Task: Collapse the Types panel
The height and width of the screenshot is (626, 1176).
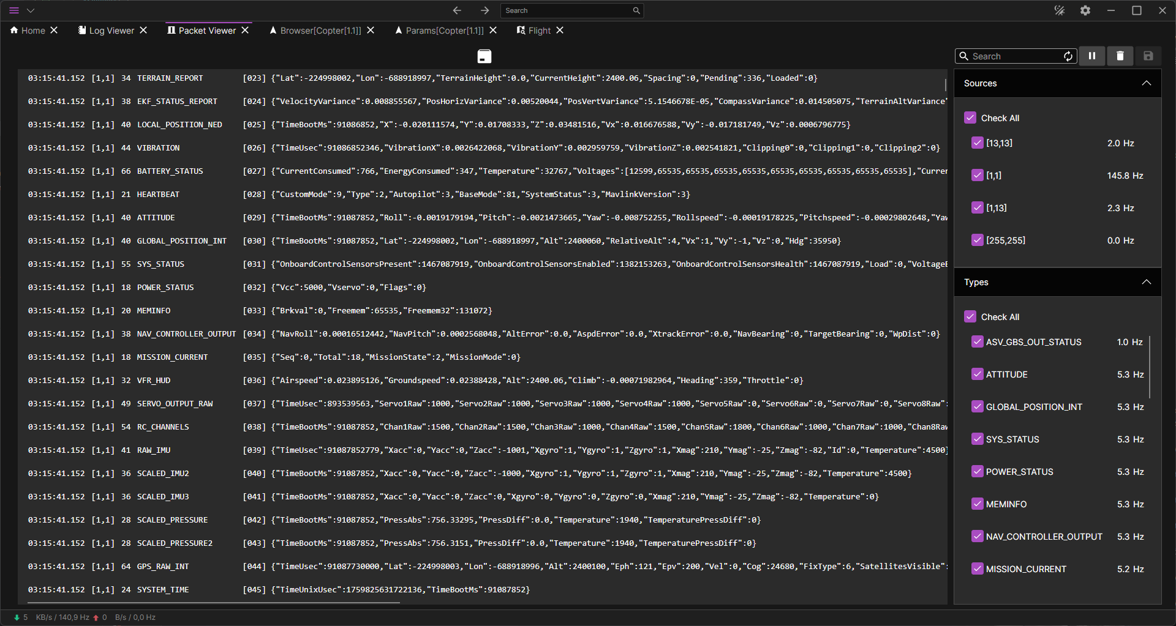Action: pos(1146,282)
